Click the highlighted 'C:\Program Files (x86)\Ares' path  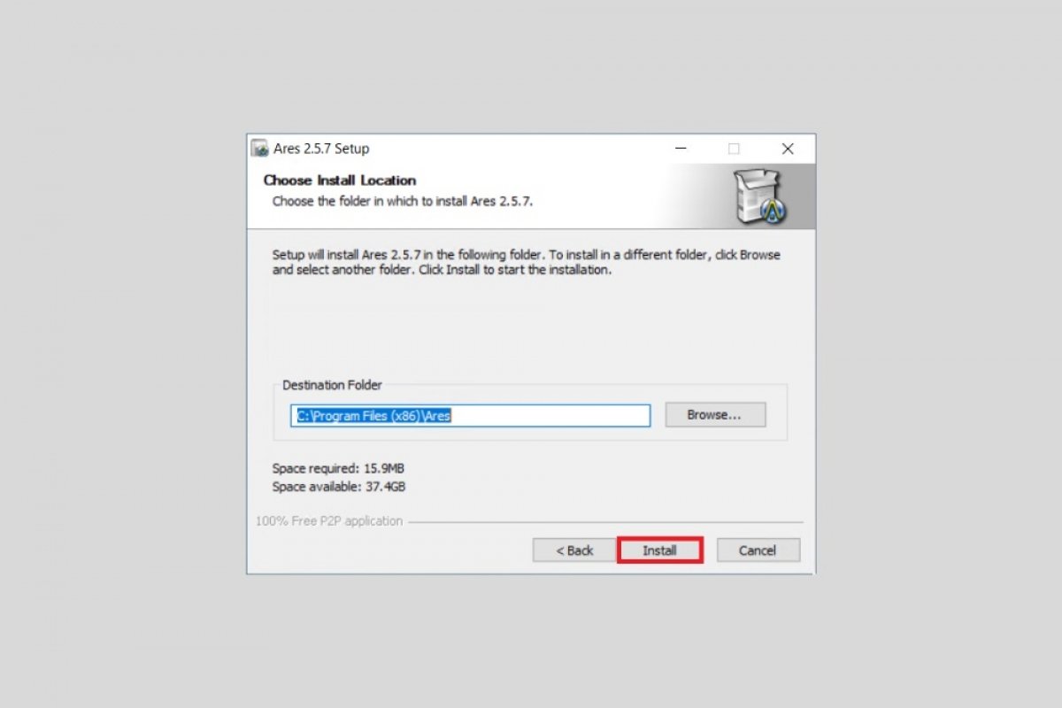[x=374, y=415]
